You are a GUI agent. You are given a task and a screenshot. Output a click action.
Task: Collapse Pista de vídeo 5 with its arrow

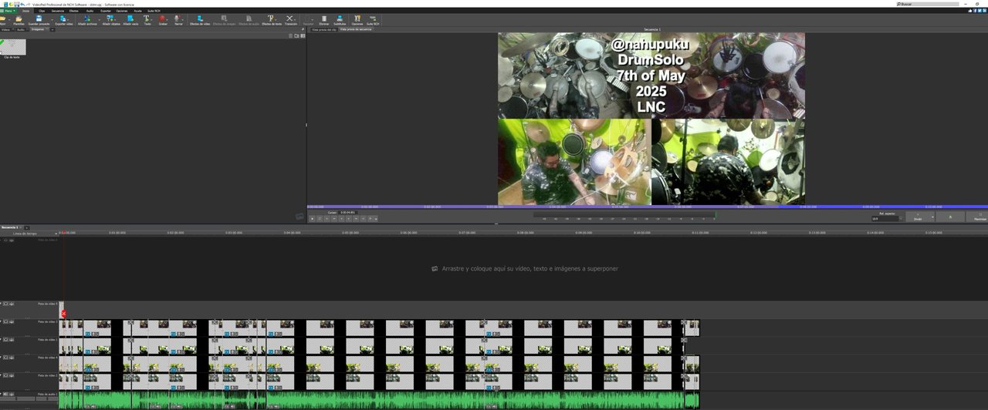pyautogui.click(x=1, y=304)
